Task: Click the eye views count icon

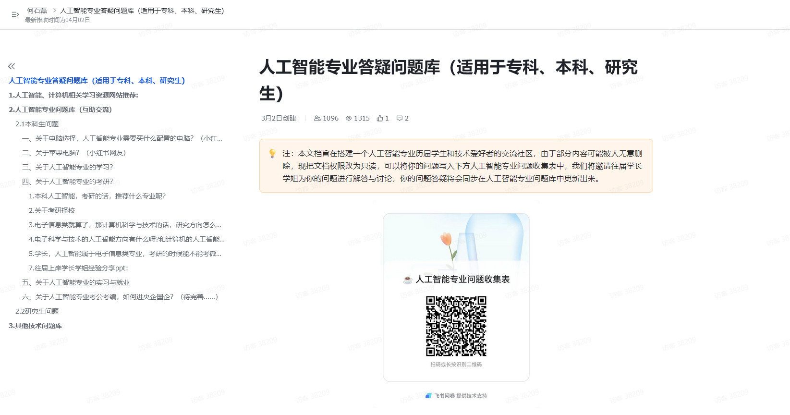Action: coord(349,118)
